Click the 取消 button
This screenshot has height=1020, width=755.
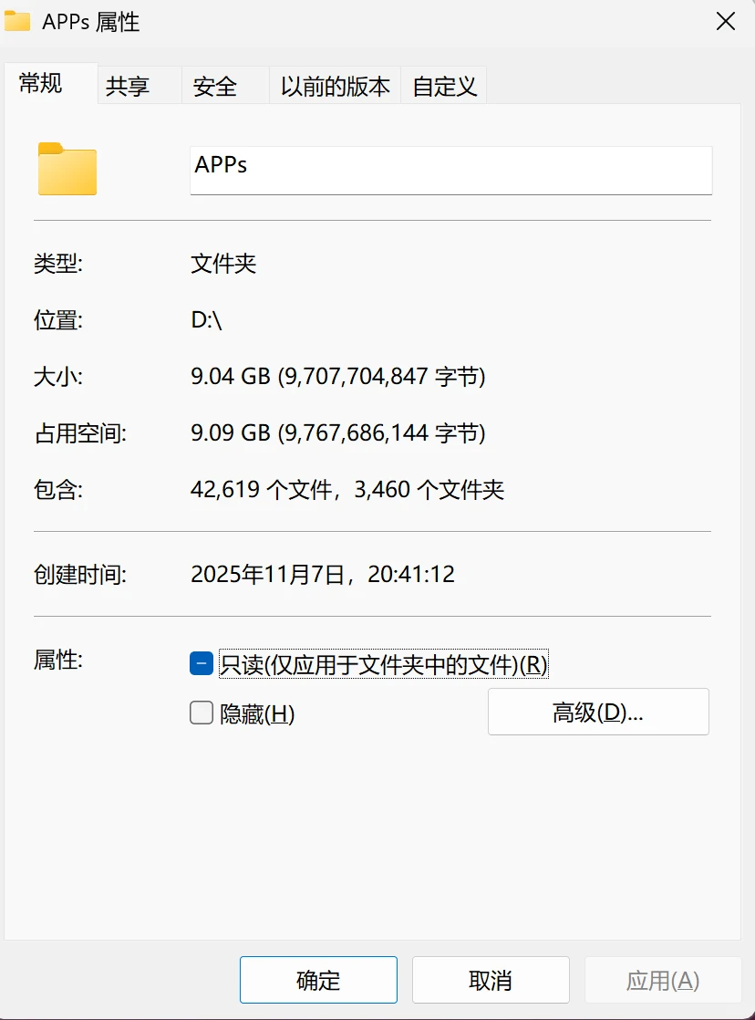coord(491,979)
